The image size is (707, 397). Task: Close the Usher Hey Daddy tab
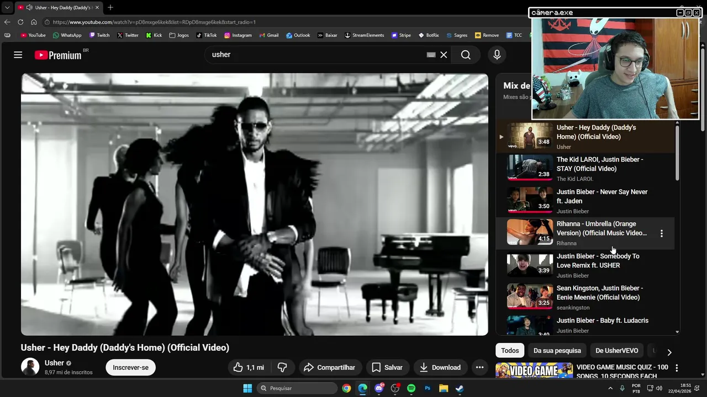[x=97, y=8]
